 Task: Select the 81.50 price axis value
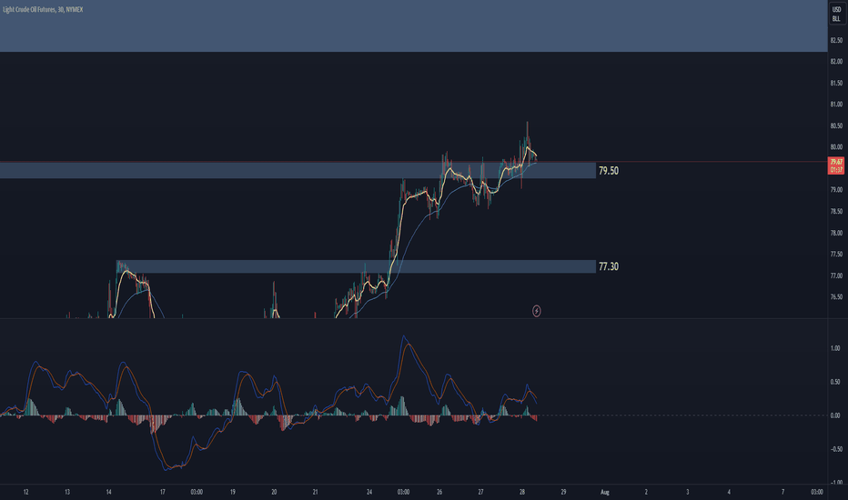[836, 84]
